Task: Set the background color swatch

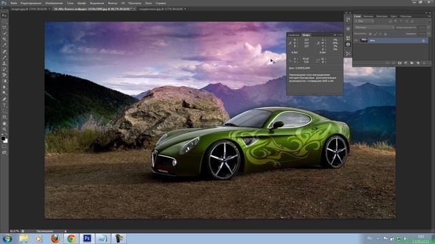Action: (5, 141)
